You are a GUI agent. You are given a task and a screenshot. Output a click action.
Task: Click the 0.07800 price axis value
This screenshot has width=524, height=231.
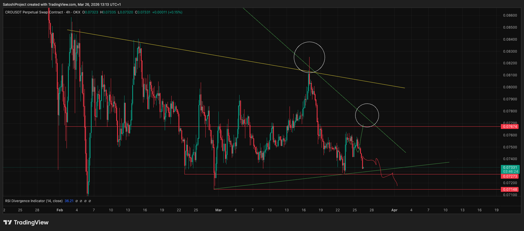[x=509, y=111]
